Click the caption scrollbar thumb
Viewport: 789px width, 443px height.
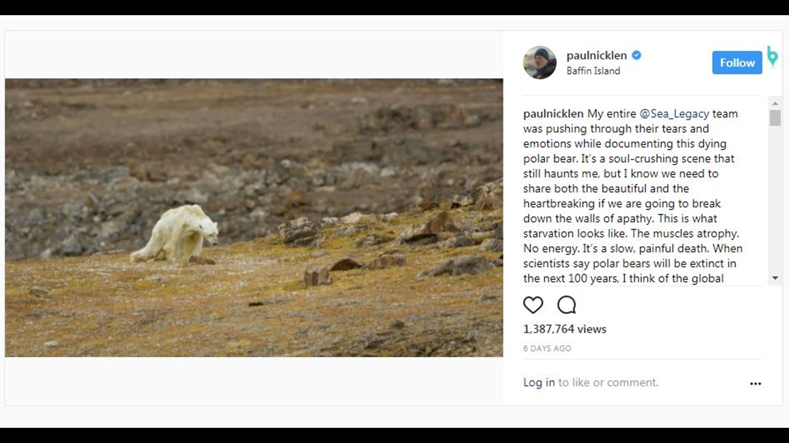tap(775, 118)
